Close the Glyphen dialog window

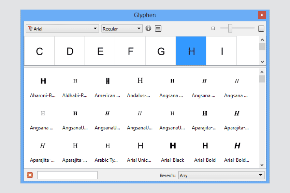pos(262,15)
